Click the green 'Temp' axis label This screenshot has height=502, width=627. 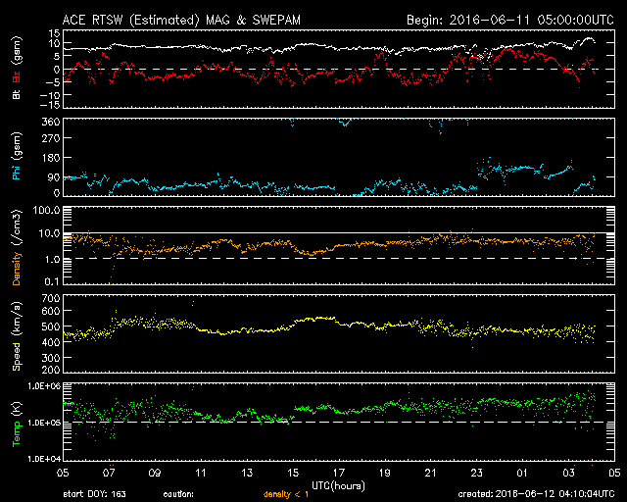16,433
